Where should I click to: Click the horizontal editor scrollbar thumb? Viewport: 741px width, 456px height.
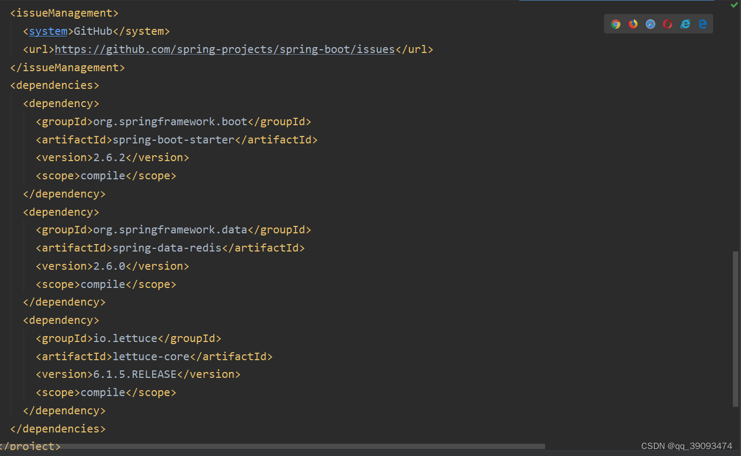pos(273,446)
